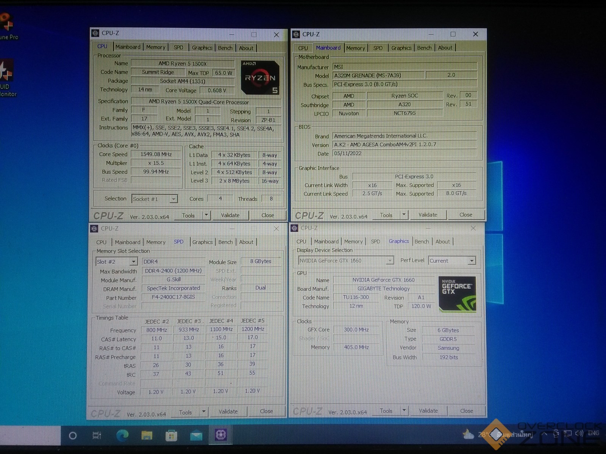Select Memory tab in the SPD window
This screenshot has width=606, height=454.
[156, 242]
